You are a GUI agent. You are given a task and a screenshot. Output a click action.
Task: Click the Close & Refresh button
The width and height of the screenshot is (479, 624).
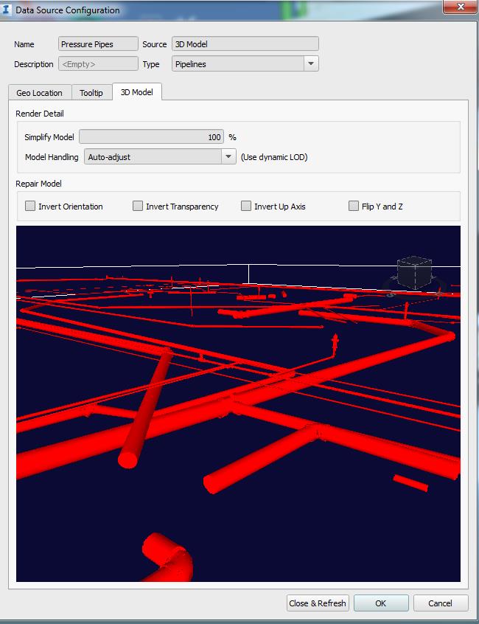coord(318,603)
